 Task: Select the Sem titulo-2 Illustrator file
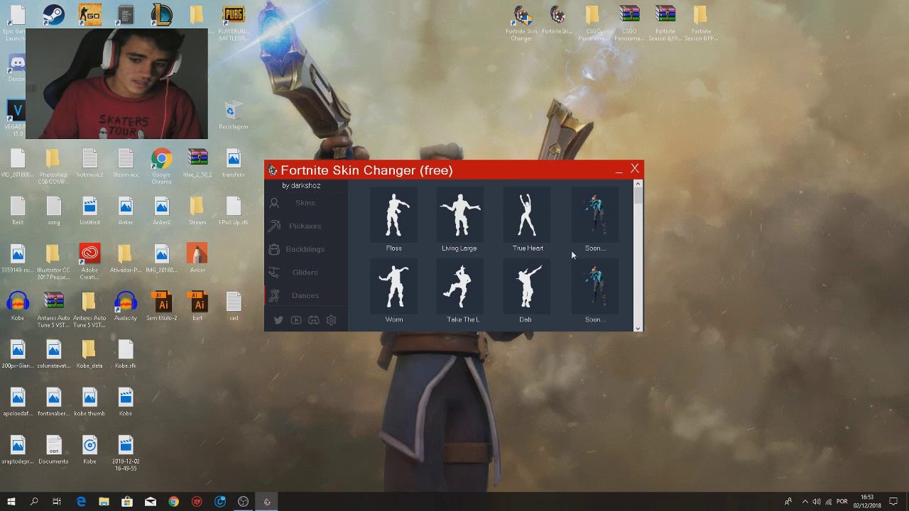(x=161, y=306)
